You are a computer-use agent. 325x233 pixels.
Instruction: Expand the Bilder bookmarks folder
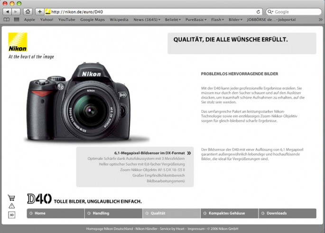pos(235,20)
